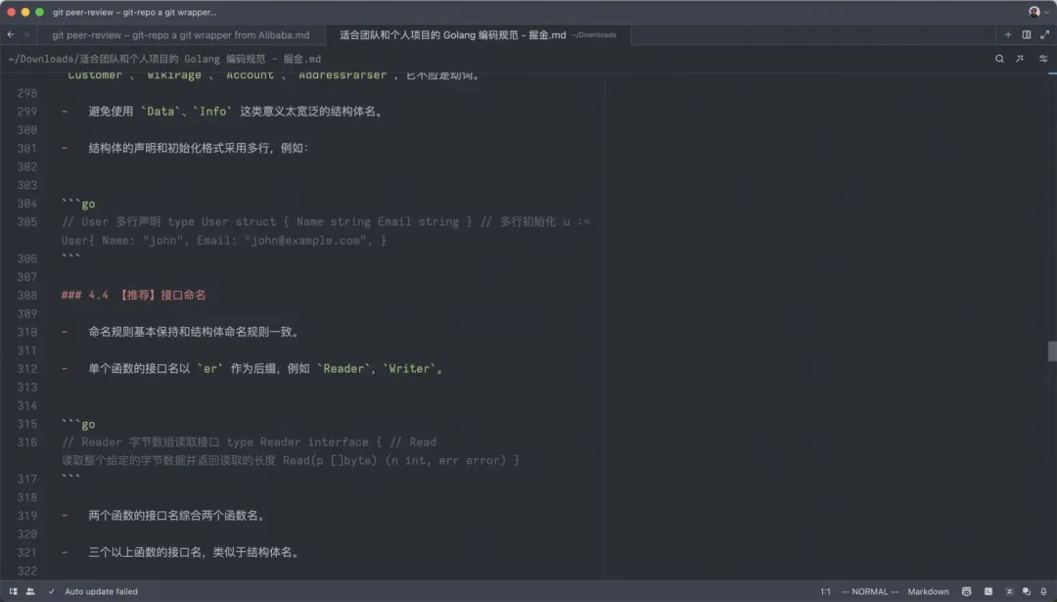Open a new tab with the plus button
This screenshot has width=1057, height=602.
1008,35
